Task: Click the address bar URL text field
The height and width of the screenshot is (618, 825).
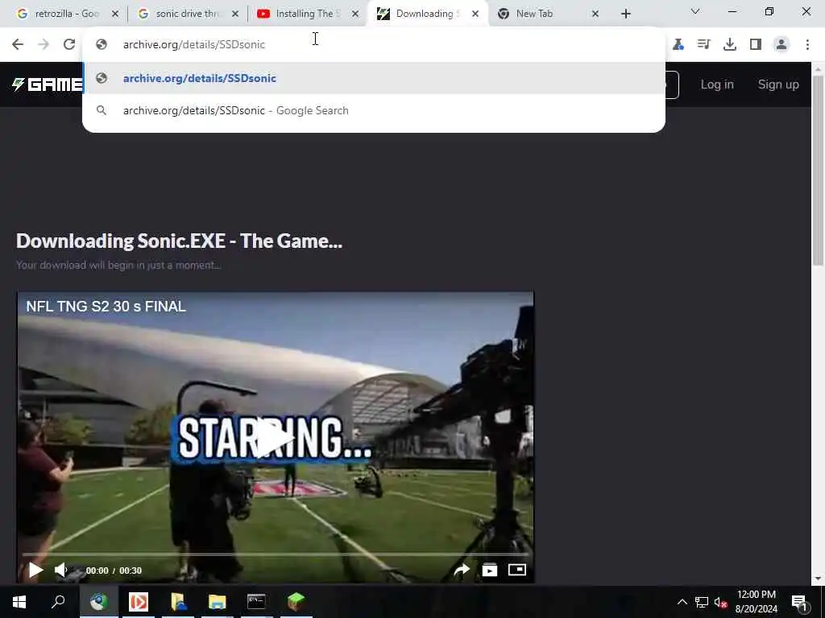Action: (x=374, y=45)
